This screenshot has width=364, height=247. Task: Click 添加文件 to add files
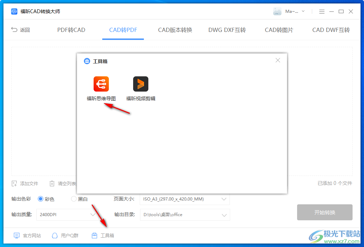point(25,184)
